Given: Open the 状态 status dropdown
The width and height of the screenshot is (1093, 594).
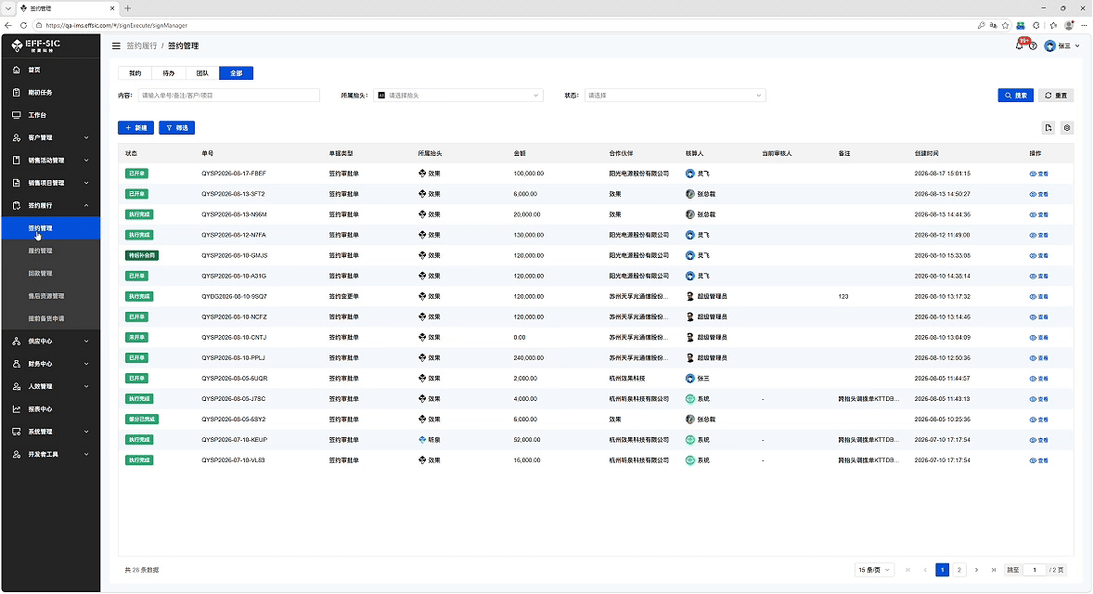Looking at the screenshot, I should pyautogui.click(x=674, y=96).
